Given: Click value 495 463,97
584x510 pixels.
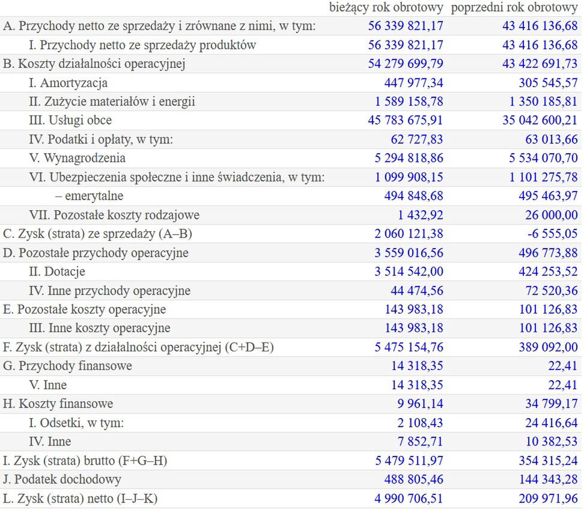Looking at the screenshot, I should click(x=548, y=196).
